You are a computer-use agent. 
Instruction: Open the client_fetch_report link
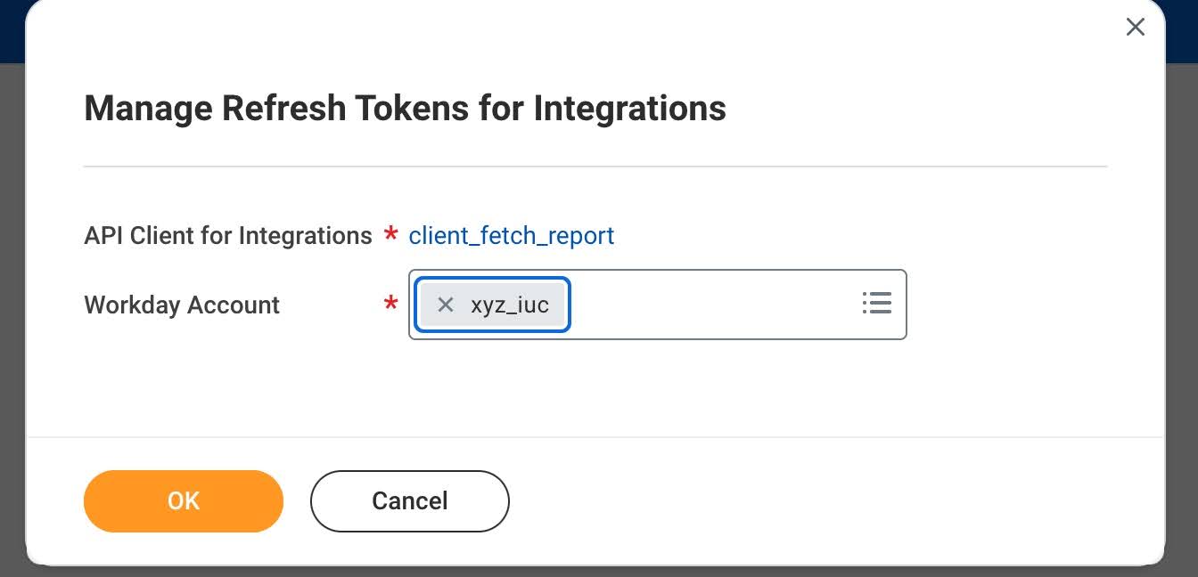pyautogui.click(x=511, y=235)
